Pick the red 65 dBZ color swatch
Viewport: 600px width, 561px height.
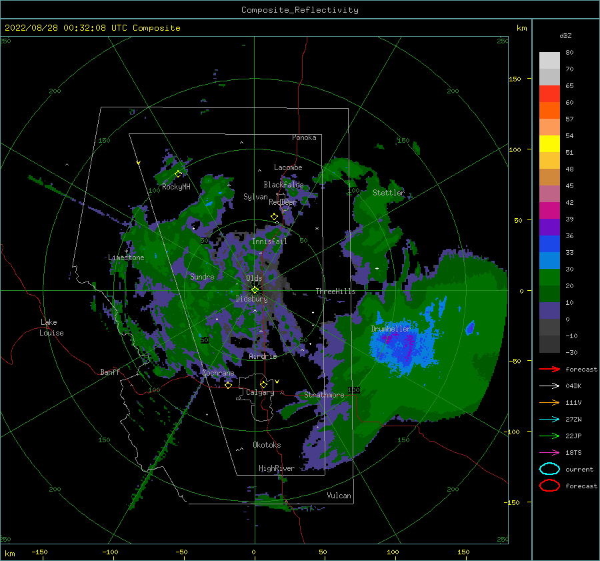[x=549, y=94]
